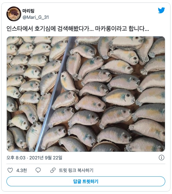The height and width of the screenshot is (194, 172).
Task: Click the display name 마리링
Action: (x=28, y=11)
